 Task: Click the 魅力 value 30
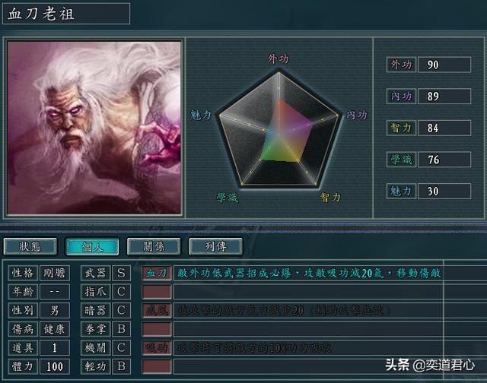point(444,191)
